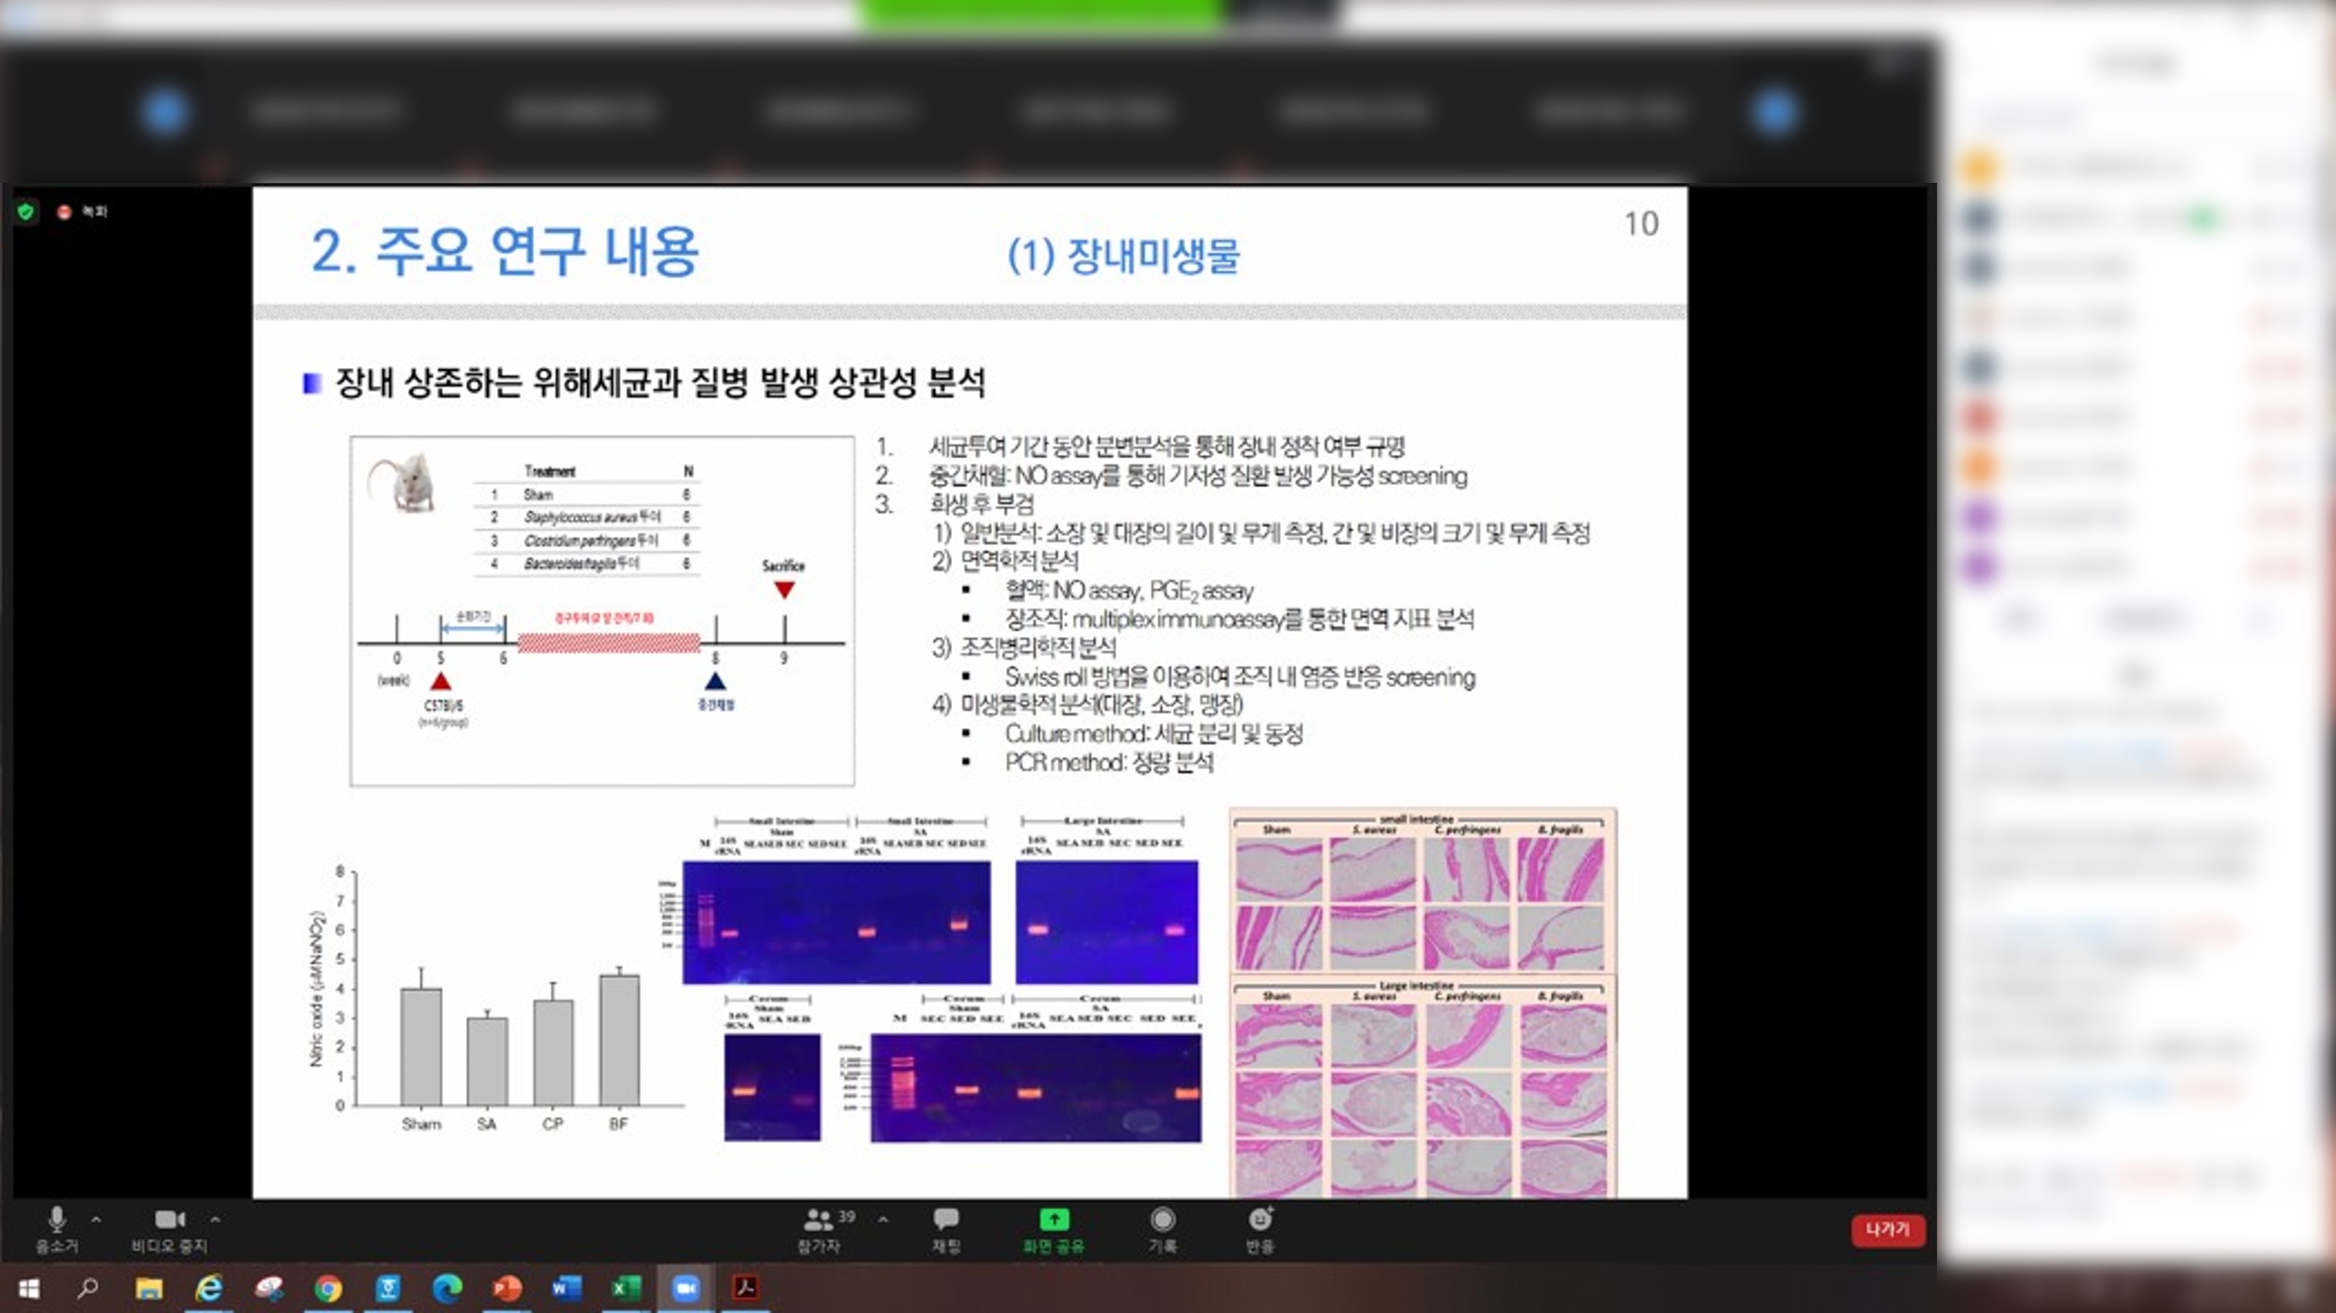
Task: Expand the arrow next to 참가자
Action: click(882, 1220)
